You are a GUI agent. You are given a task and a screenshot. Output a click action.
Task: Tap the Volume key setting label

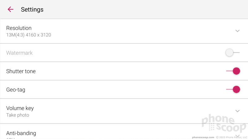20,108
